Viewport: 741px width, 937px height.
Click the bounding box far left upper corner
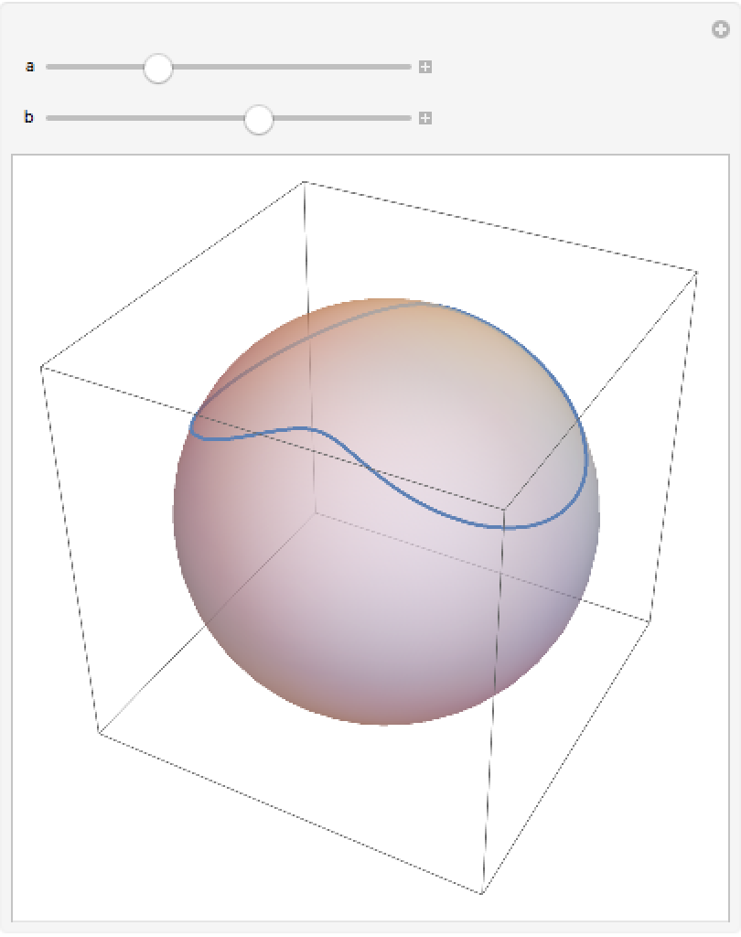coord(41,368)
